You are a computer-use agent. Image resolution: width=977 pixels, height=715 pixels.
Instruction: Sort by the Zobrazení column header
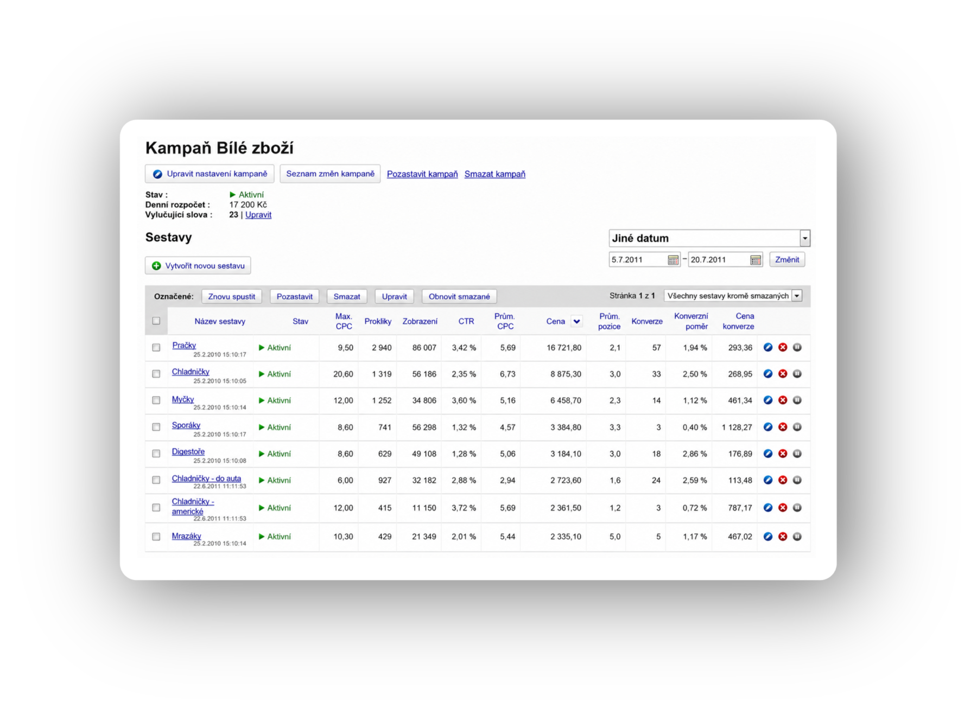(420, 321)
